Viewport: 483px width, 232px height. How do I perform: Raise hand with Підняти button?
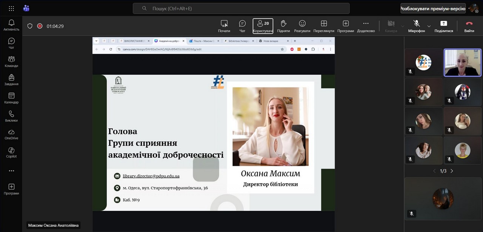click(x=283, y=26)
